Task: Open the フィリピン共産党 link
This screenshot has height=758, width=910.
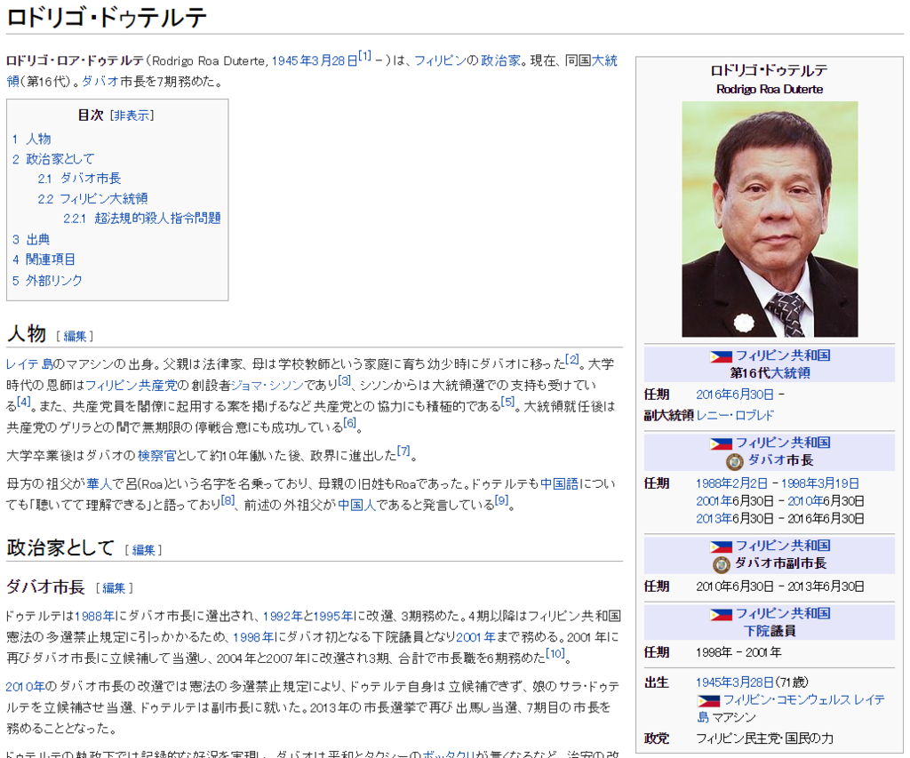Action: click(x=132, y=386)
